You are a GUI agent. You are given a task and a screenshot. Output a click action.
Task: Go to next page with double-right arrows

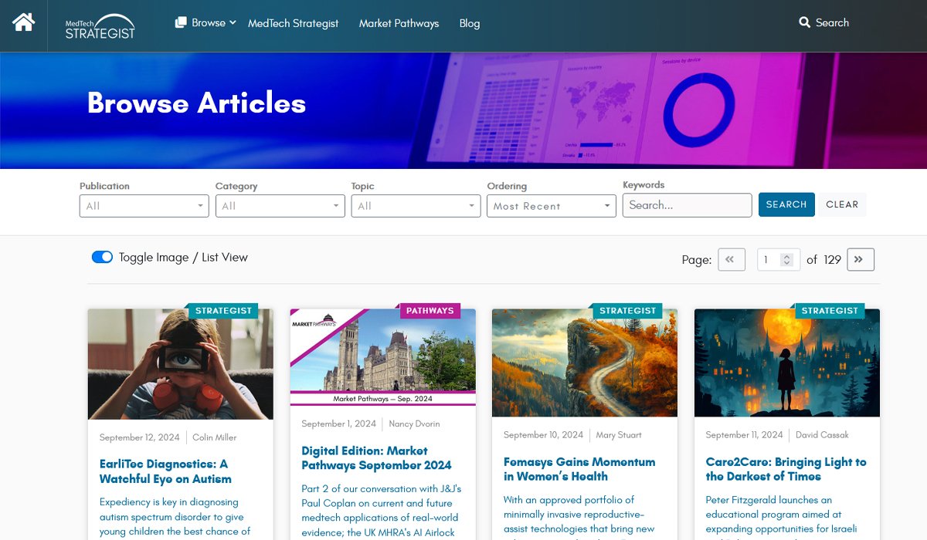(x=861, y=259)
